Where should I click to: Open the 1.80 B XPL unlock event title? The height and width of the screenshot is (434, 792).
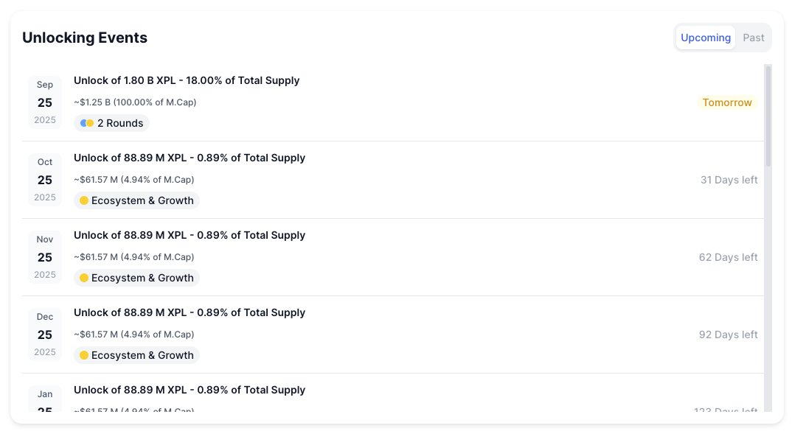187,80
